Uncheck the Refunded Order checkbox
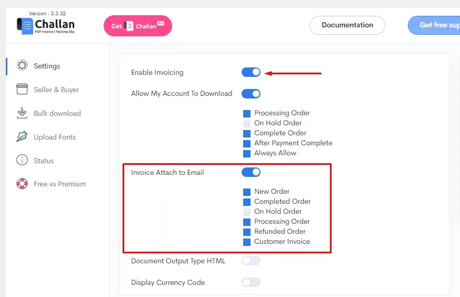Viewport: 460px width, 297px height. click(x=247, y=232)
